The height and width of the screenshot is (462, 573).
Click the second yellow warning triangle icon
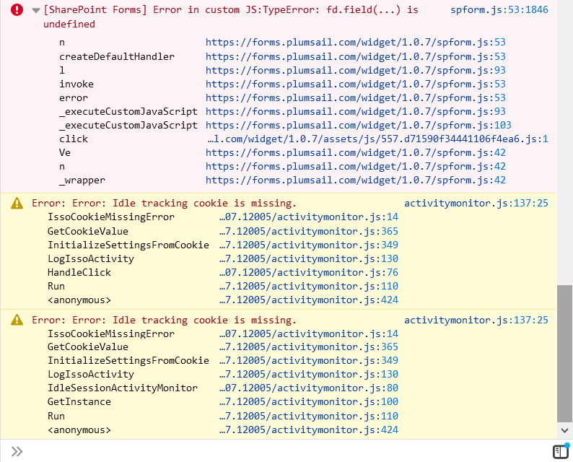coord(17,320)
